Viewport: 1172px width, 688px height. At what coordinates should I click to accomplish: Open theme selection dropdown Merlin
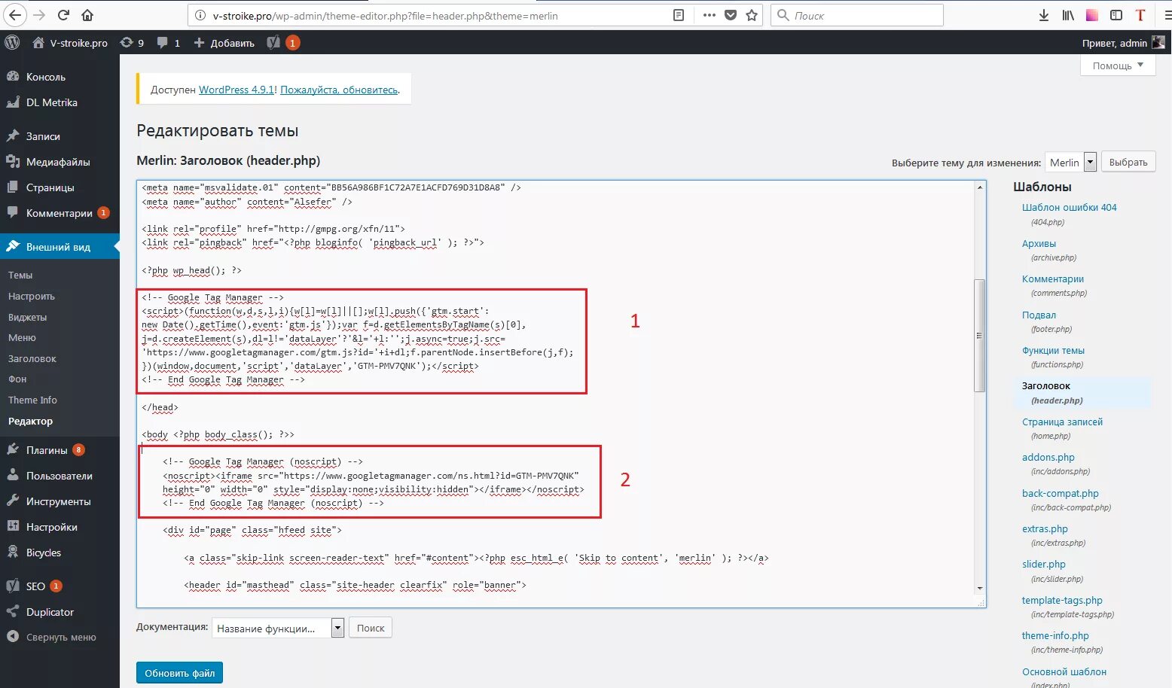click(x=1070, y=163)
